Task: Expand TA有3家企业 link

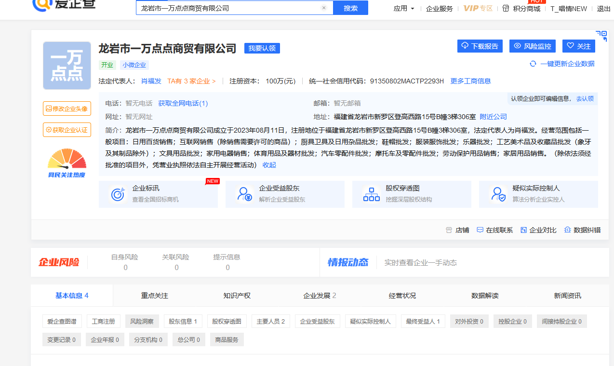Action: point(191,81)
